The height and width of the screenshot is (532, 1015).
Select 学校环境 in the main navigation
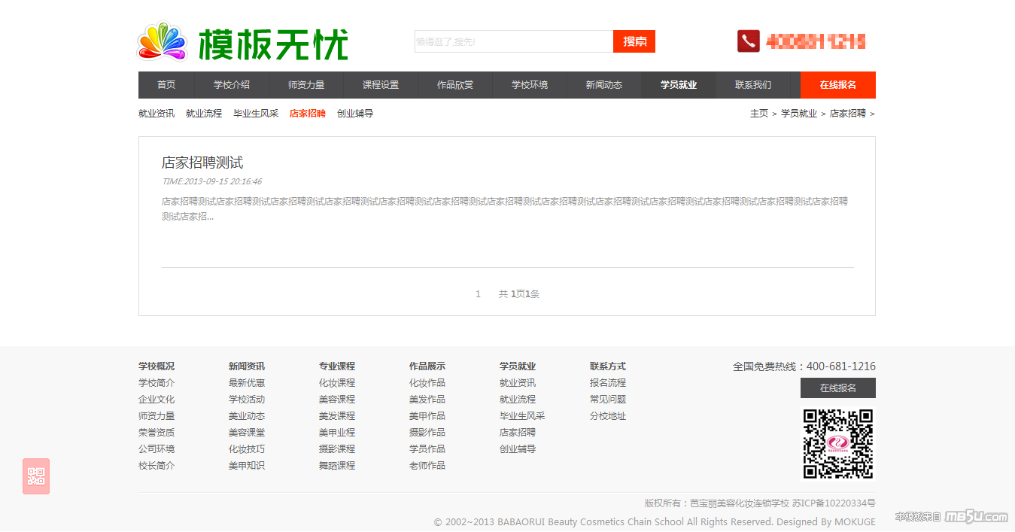[x=530, y=85]
